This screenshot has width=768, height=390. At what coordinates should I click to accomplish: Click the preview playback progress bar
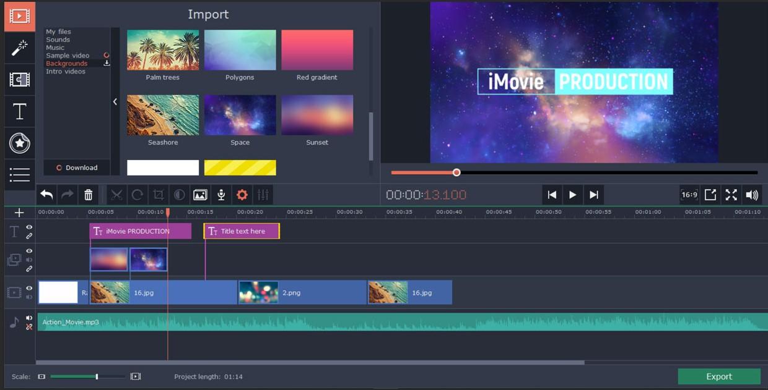click(x=574, y=172)
